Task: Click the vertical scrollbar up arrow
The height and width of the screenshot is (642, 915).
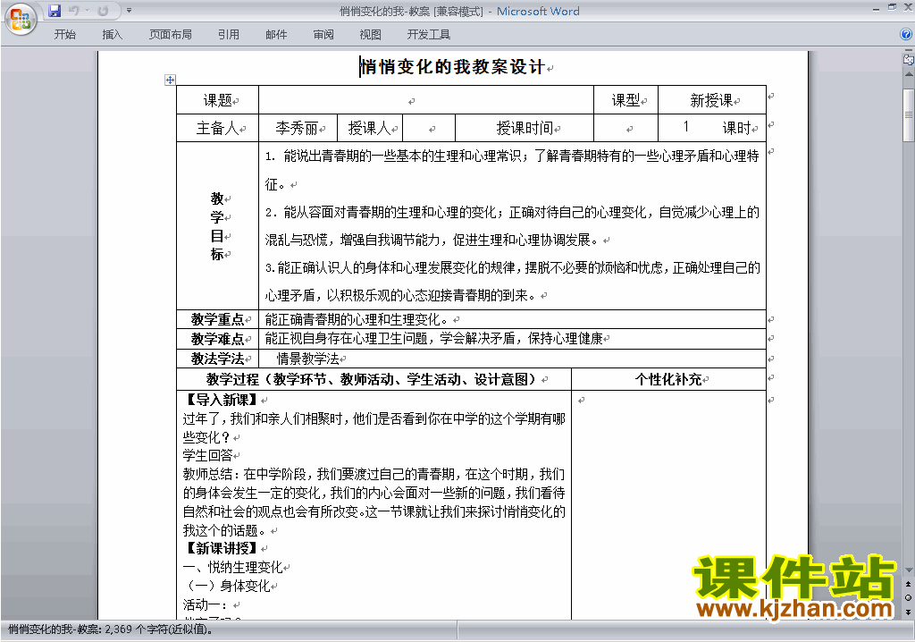Action: (909, 75)
